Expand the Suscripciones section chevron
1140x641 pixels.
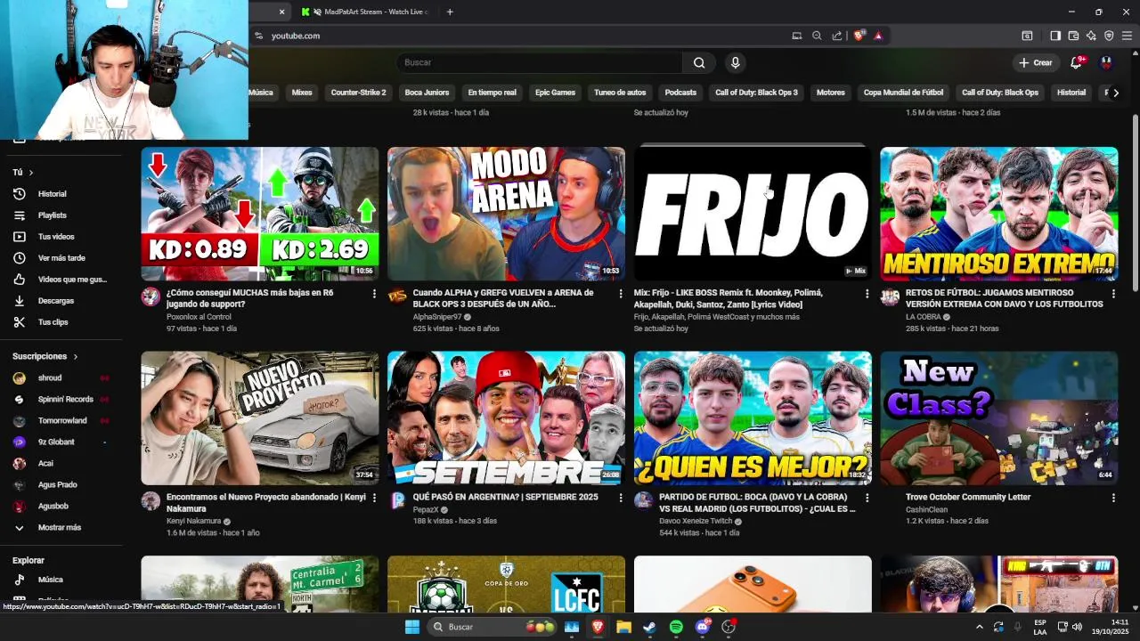click(x=76, y=357)
